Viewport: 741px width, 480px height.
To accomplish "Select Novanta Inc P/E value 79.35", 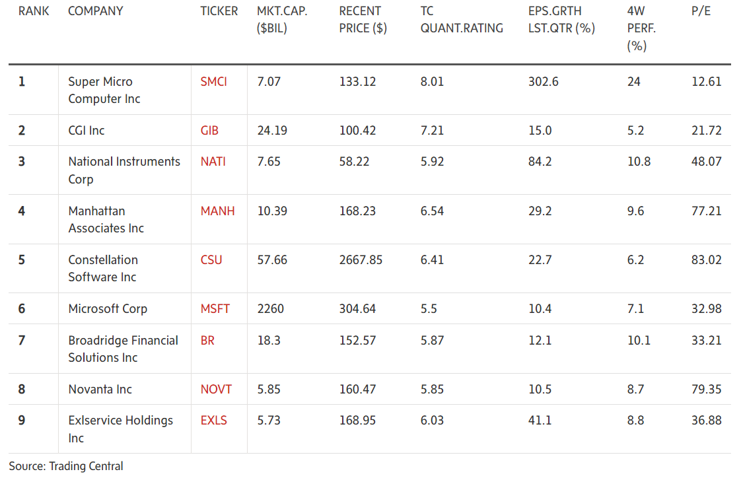I will coord(707,390).
